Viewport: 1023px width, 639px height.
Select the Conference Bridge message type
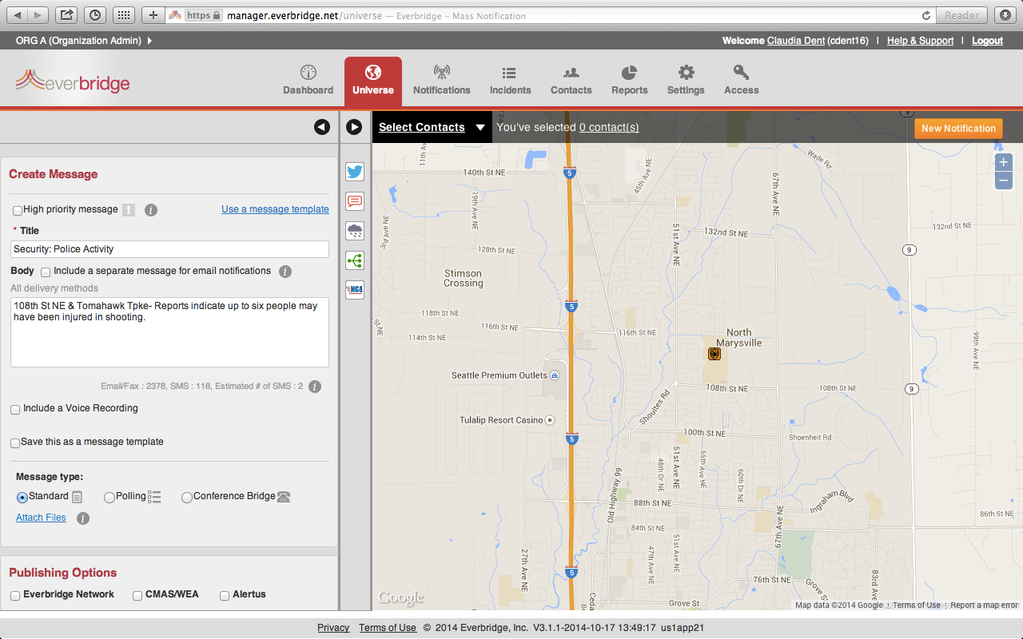tap(187, 497)
